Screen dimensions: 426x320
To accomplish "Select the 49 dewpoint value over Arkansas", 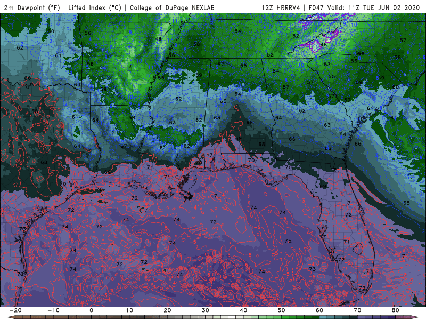I will pos(158,38).
